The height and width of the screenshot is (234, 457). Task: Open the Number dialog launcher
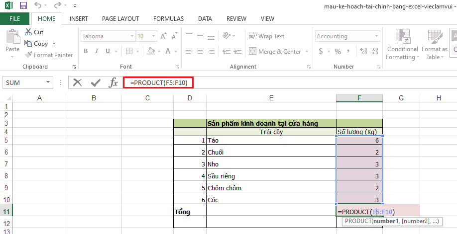click(378, 67)
